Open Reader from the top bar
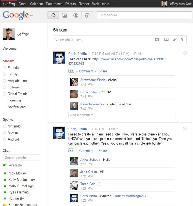Viewport: 193px width, 206px height. pos(84,4)
